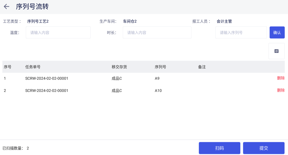Image resolution: width=288 pixels, height=155 pixels.
Task: Delete the row with serial A9
Action: coord(281,78)
